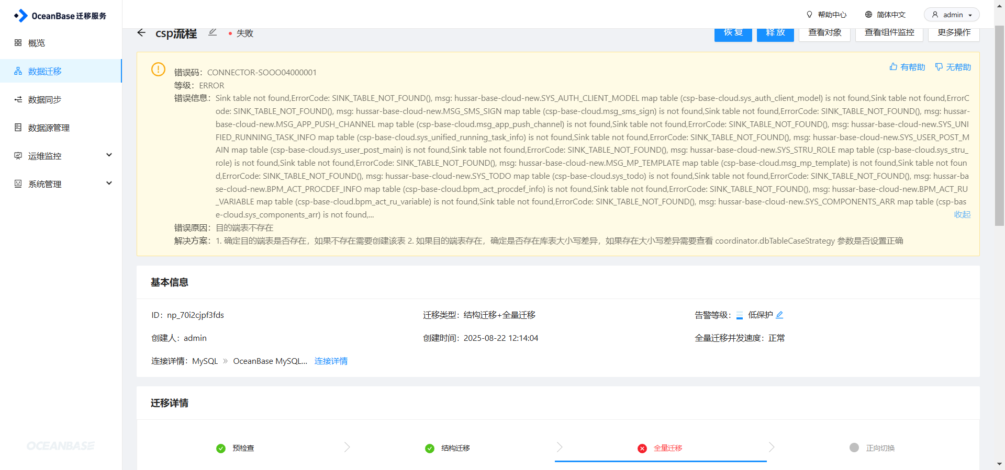Expand the 运维监控 submenu chevron
The image size is (1005, 470).
coord(109,155)
